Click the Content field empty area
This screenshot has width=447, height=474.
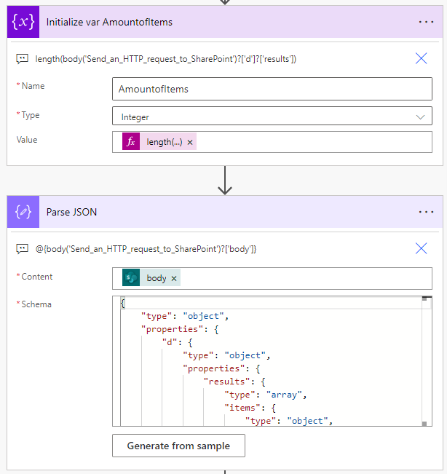(x=306, y=278)
